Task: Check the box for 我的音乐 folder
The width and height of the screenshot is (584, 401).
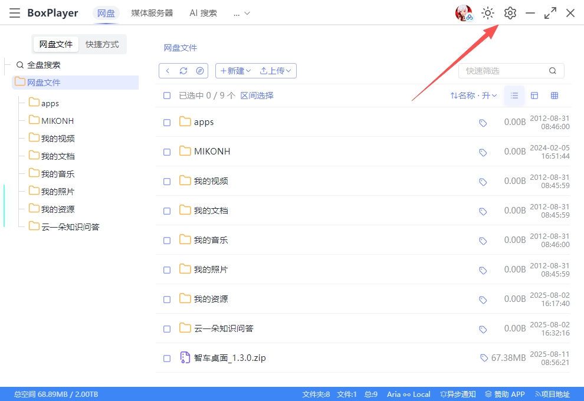Action: 167,241
